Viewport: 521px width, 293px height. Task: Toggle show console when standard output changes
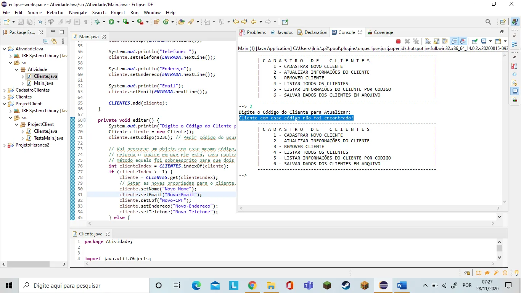pyautogui.click(x=454, y=41)
